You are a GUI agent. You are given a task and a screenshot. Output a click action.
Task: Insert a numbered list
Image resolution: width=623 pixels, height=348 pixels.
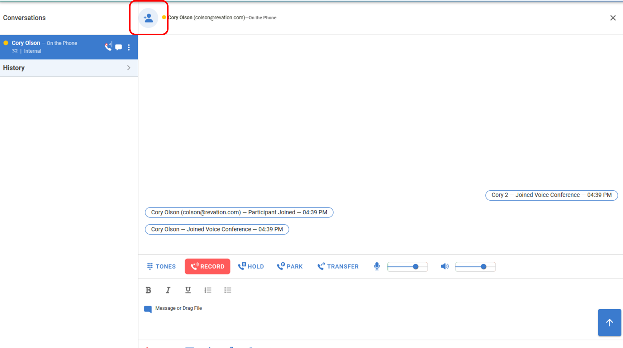208,290
